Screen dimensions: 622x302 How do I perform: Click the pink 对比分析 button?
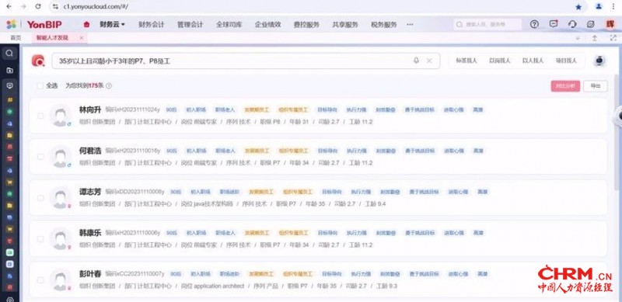565,86
